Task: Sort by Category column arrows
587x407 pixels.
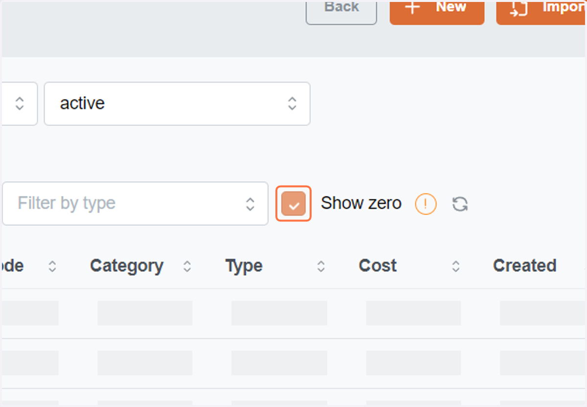Action: 187,266
